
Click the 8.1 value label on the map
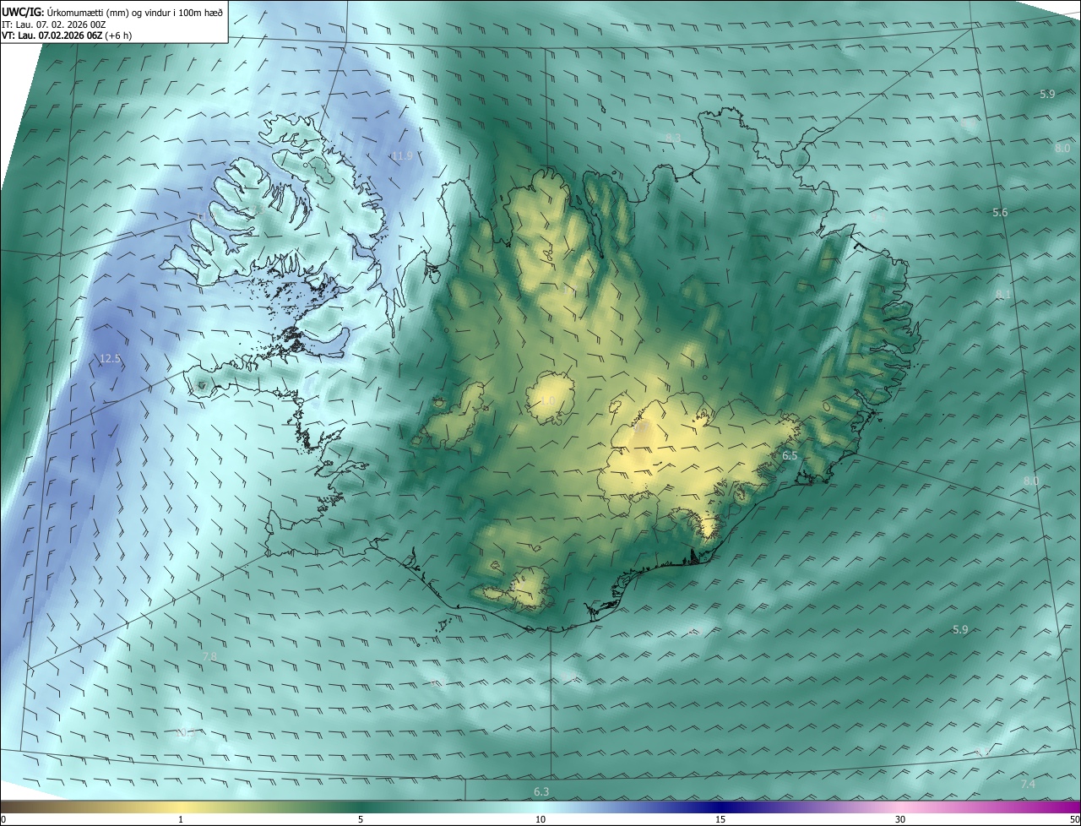tap(1003, 294)
